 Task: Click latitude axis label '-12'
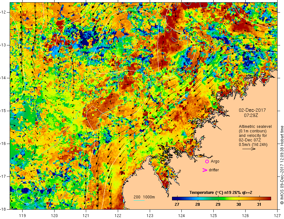(3, 12)
